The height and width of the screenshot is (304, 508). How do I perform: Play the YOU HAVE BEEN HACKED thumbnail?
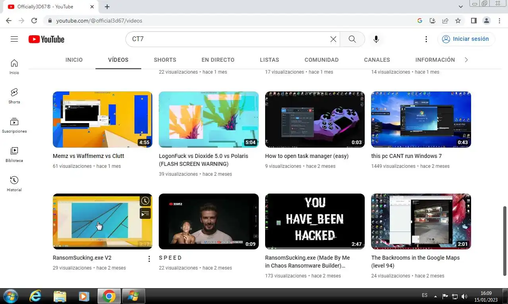pyautogui.click(x=315, y=221)
